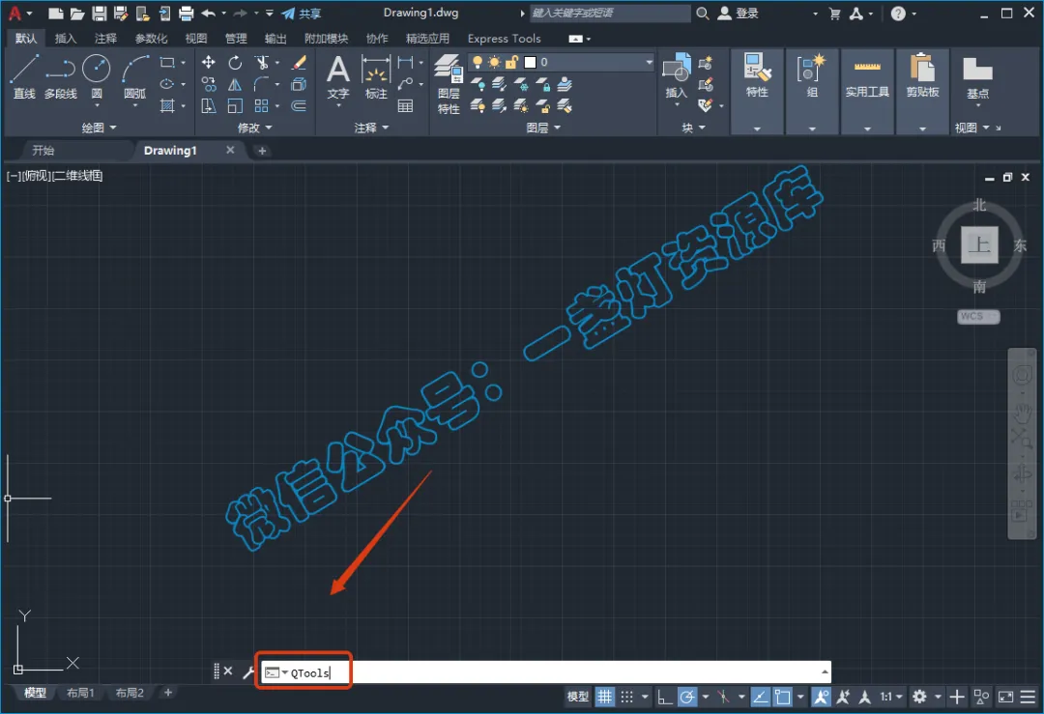Open the Dimension (标注) tool

376,77
